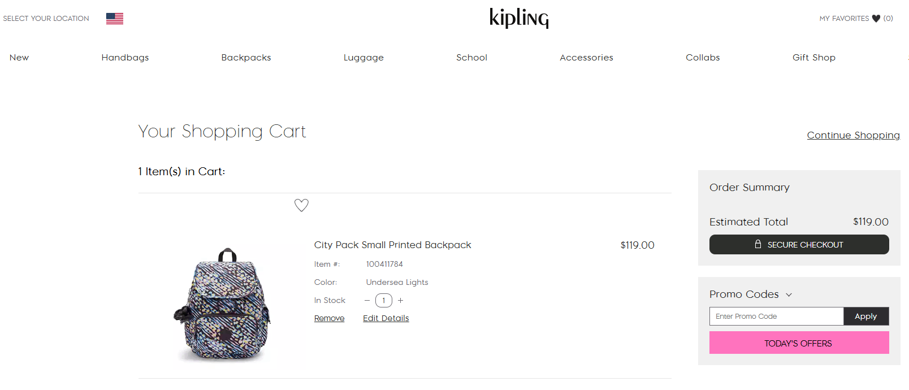
Task: Open Edit Details for the backpack
Action: [x=386, y=318]
